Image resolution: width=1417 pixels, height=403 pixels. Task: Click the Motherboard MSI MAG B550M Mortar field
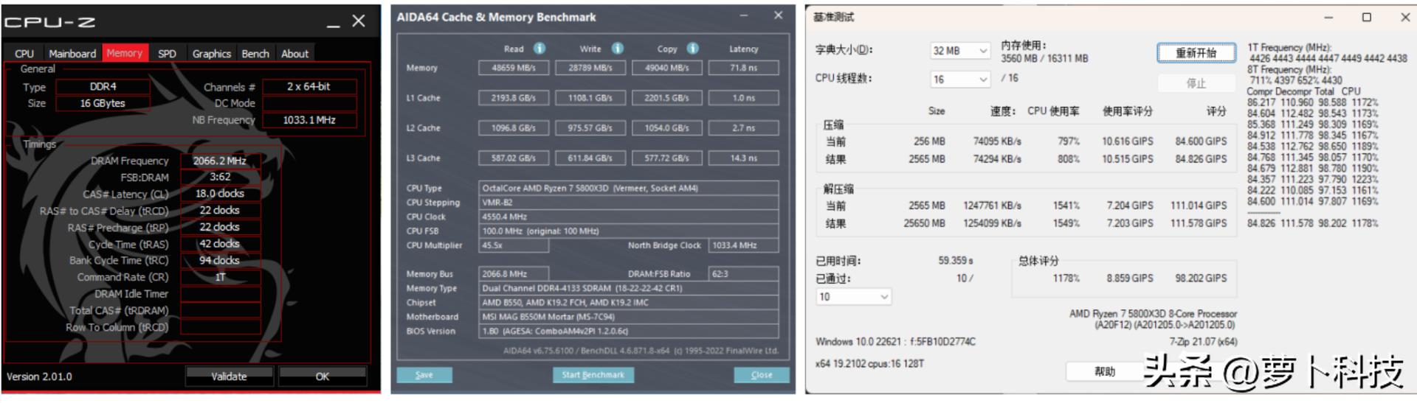(629, 318)
